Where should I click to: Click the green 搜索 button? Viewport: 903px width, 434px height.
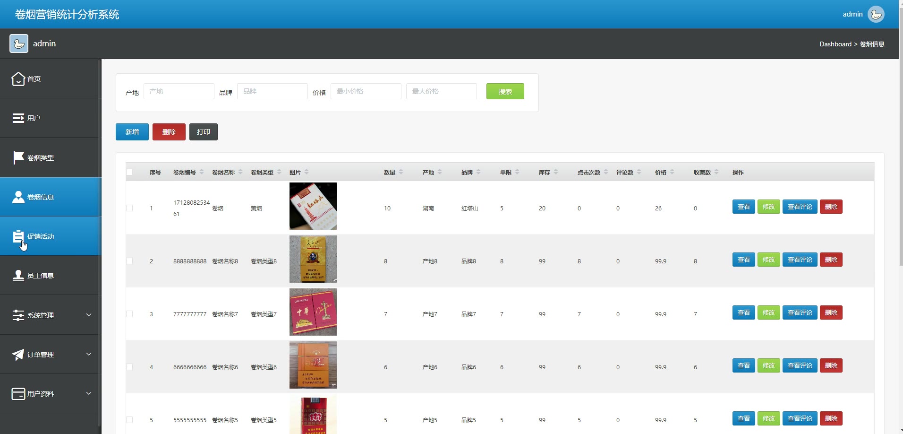coord(505,91)
